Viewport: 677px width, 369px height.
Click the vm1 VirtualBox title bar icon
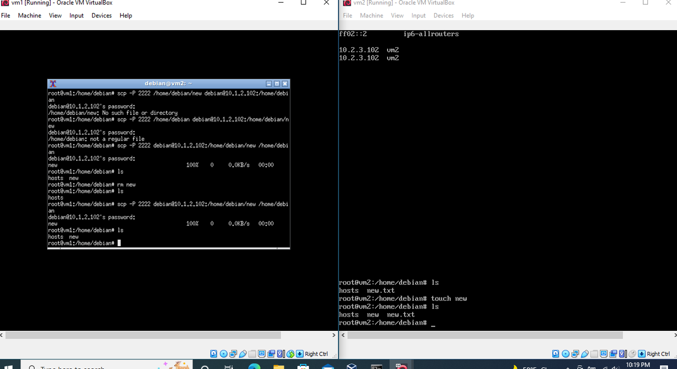pyautogui.click(x=5, y=3)
